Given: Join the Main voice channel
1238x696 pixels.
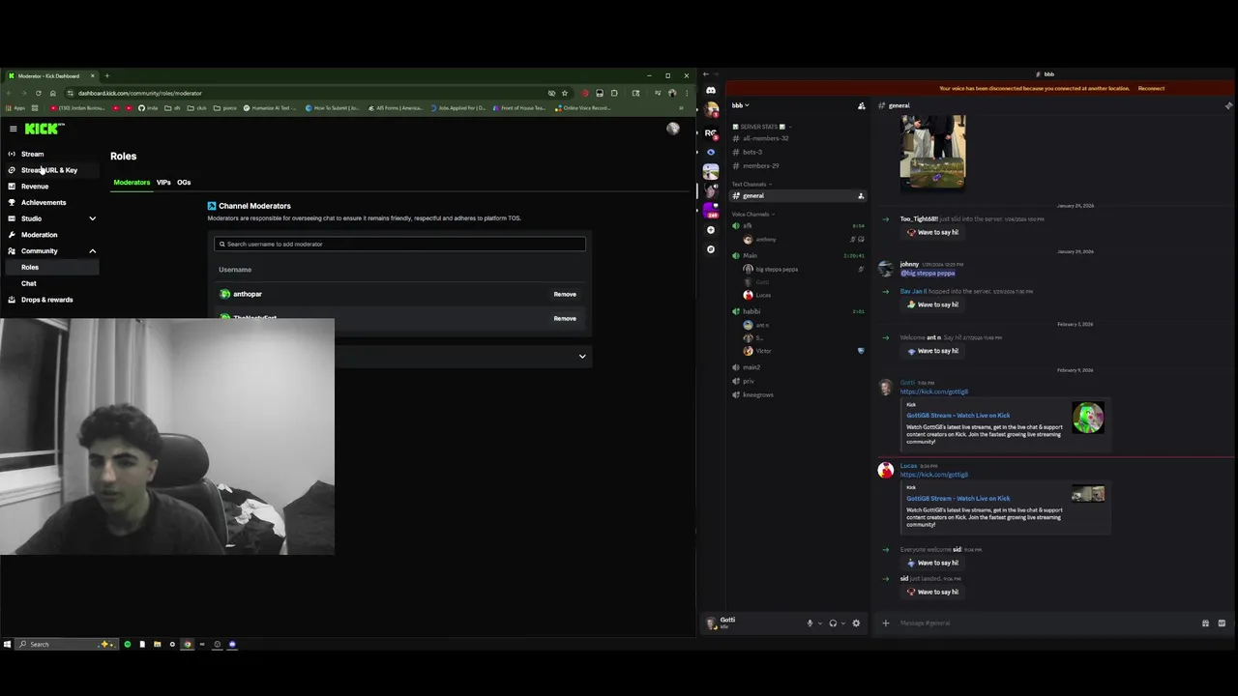Looking at the screenshot, I should (x=751, y=255).
